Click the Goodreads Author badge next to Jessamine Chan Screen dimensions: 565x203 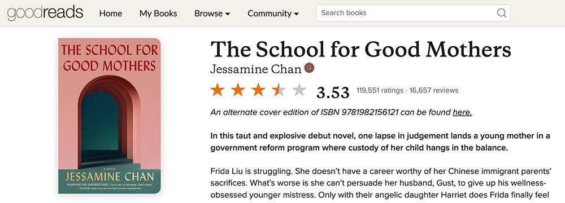click(309, 68)
